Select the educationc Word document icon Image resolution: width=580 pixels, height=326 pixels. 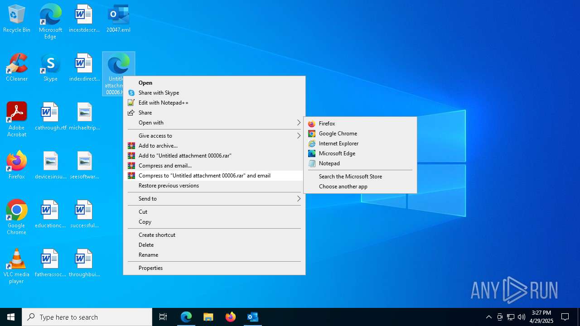50,215
